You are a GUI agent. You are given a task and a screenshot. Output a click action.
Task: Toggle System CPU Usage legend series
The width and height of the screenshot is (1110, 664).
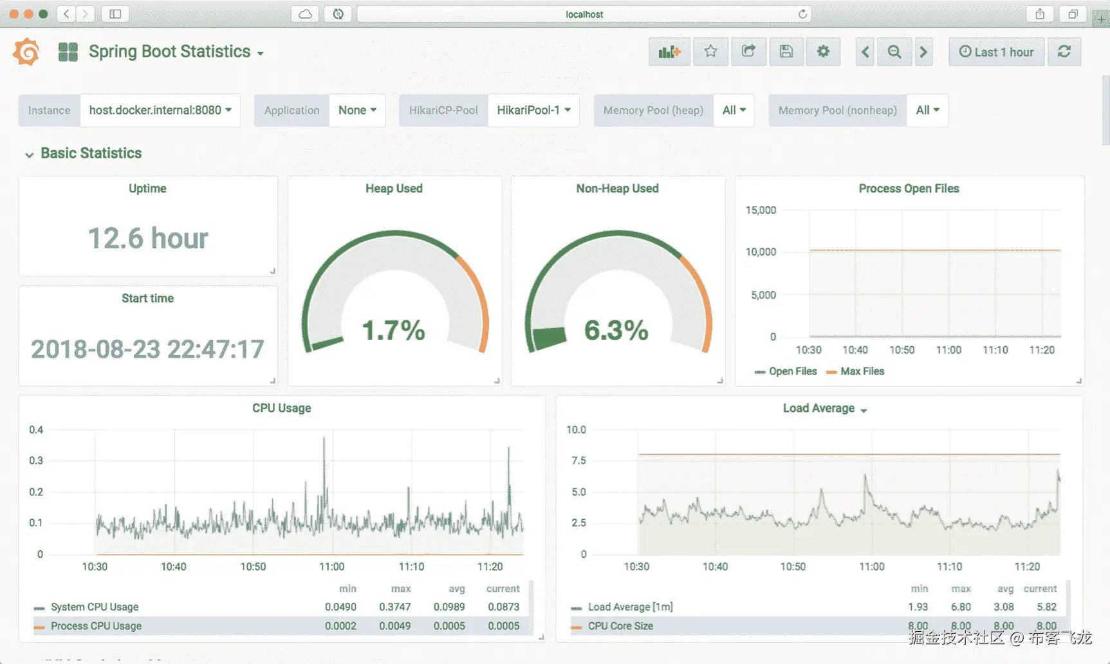[87, 607]
